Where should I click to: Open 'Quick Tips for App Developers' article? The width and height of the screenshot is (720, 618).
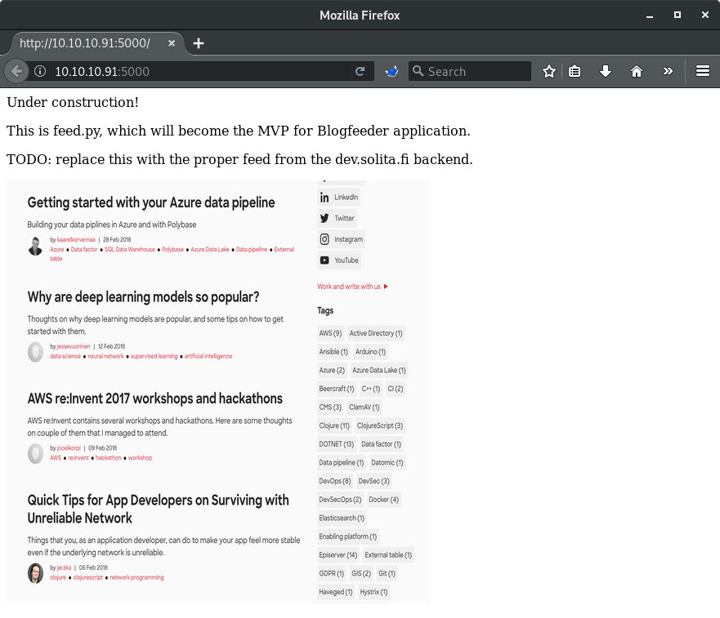tap(158, 509)
